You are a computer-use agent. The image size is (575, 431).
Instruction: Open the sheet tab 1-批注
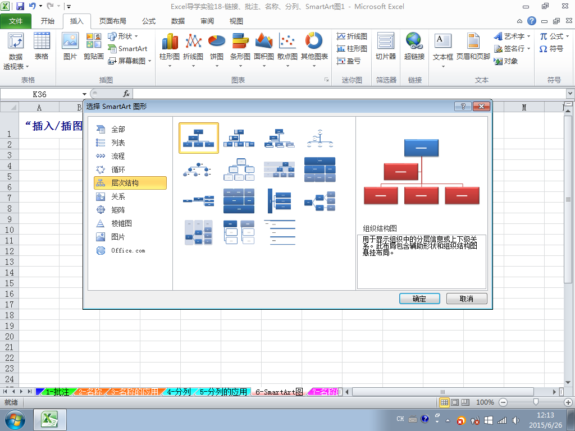57,392
